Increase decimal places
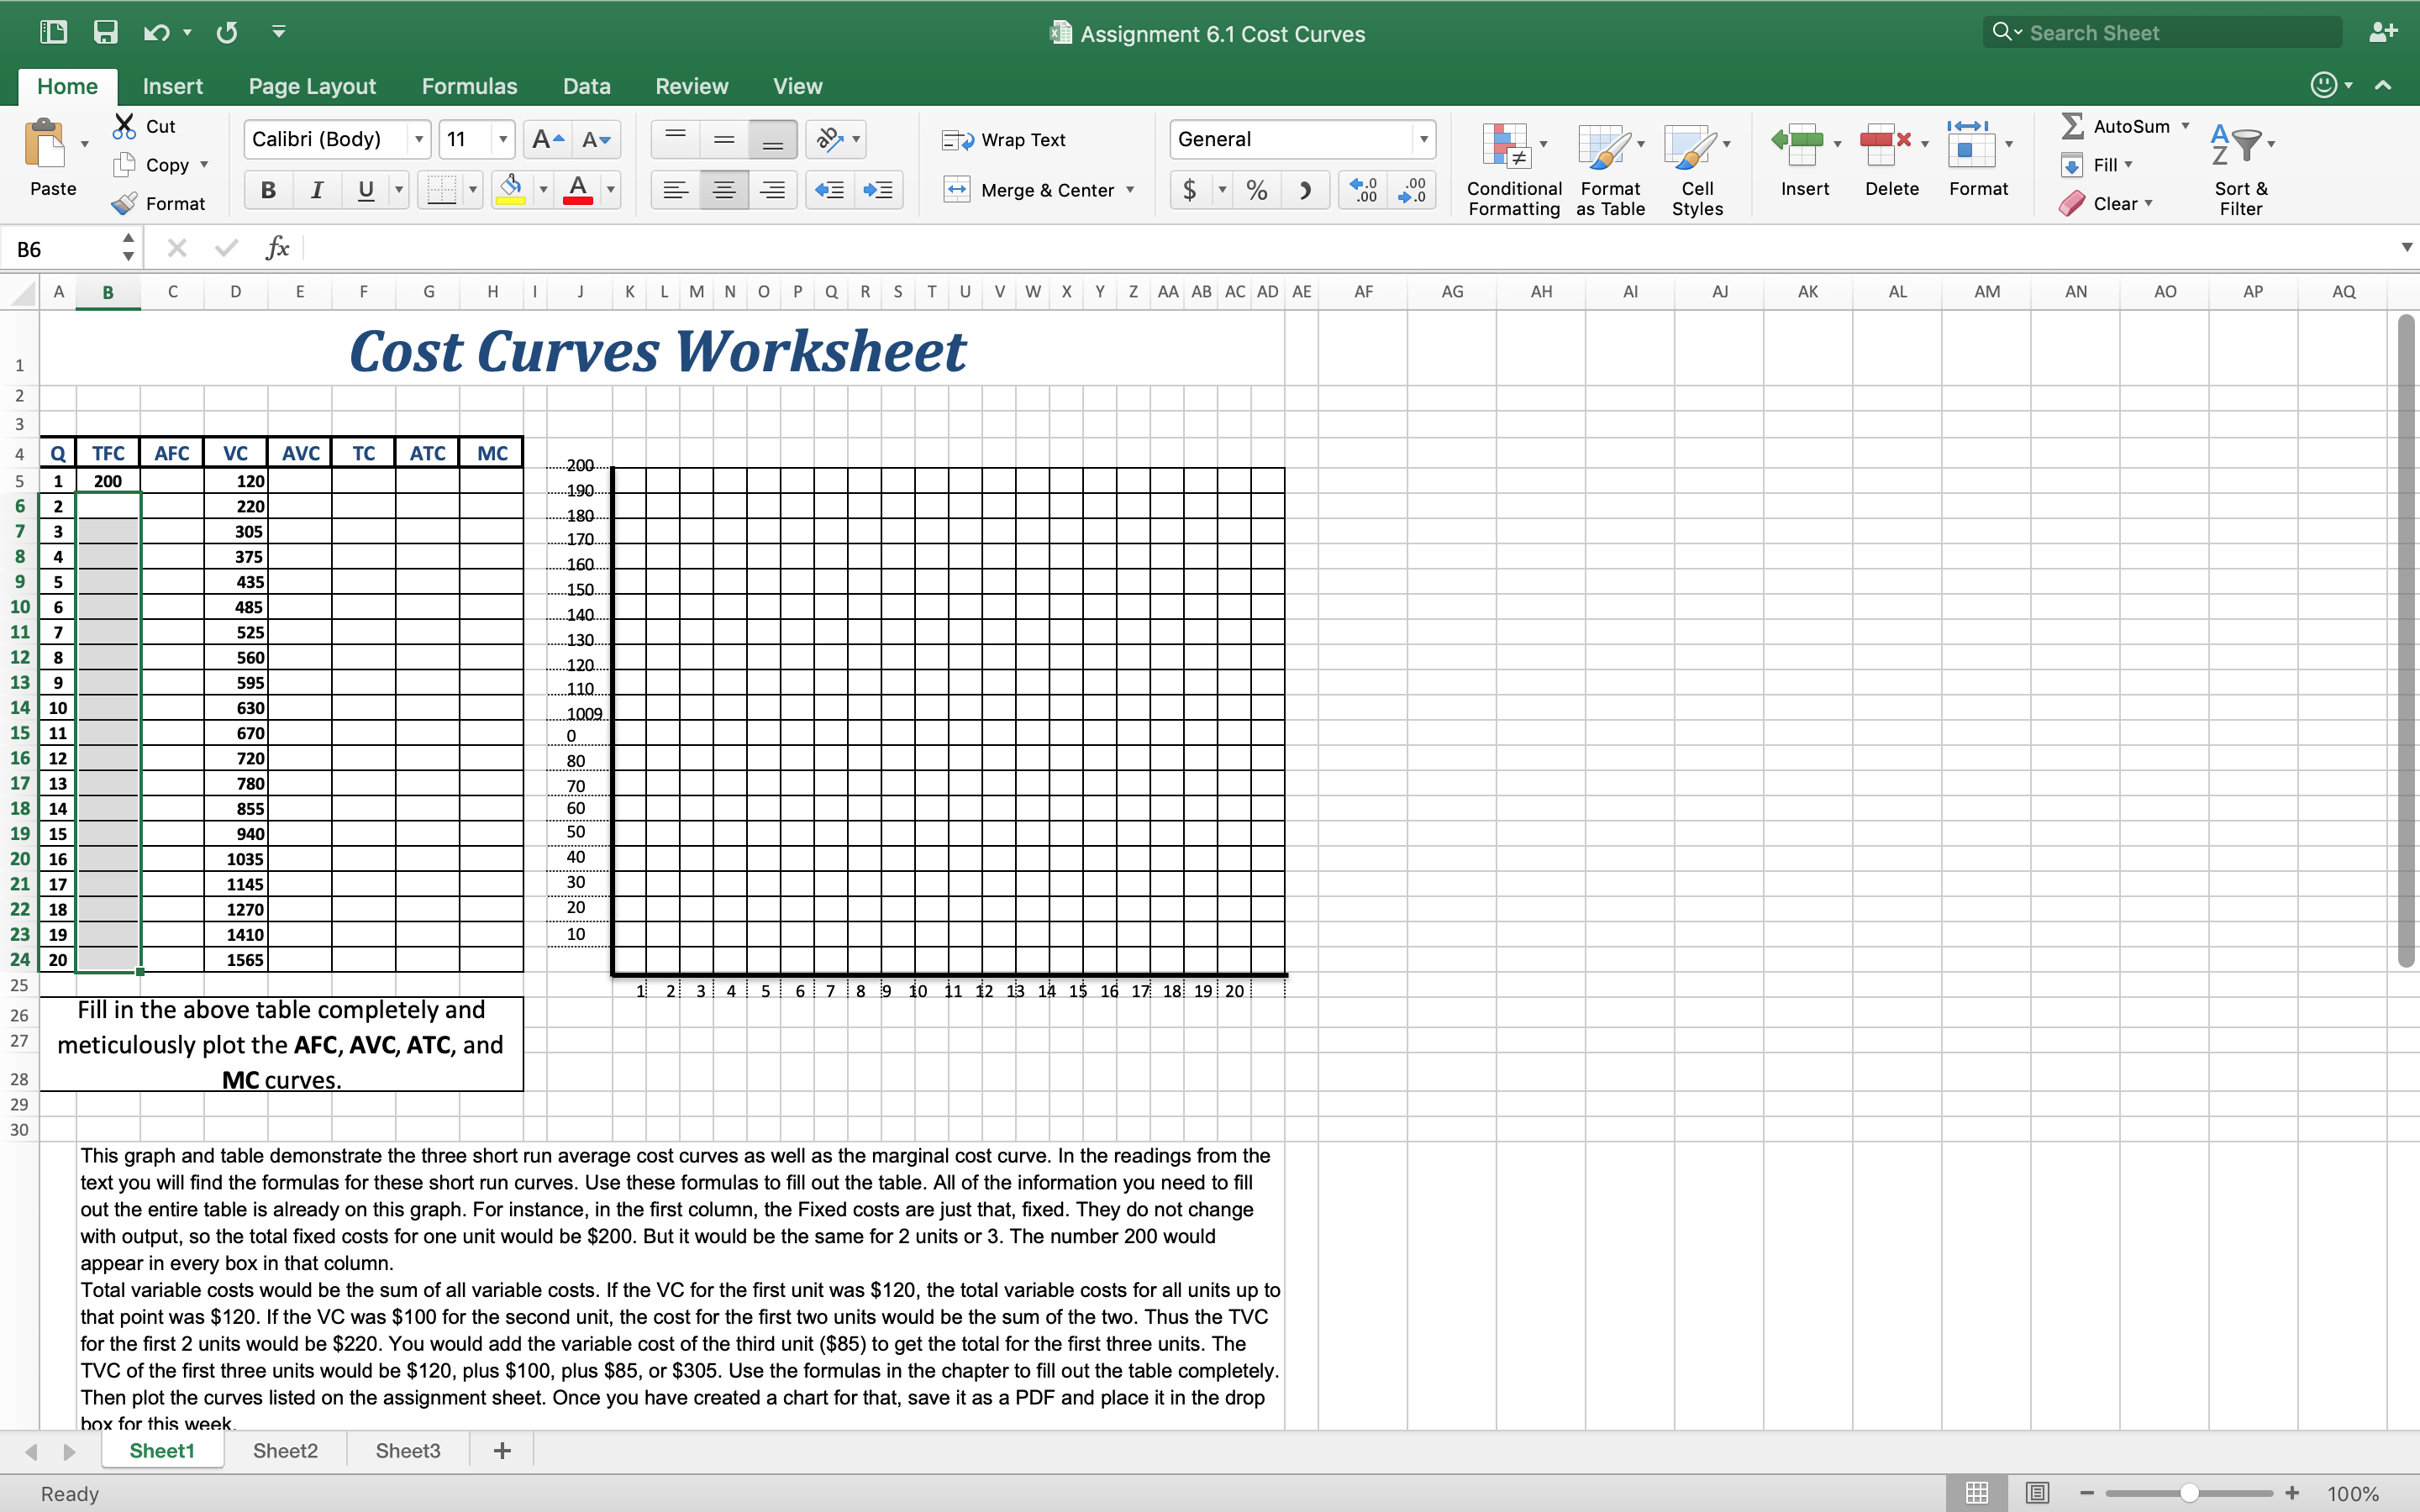This screenshot has width=2420, height=1512. [x=1361, y=189]
